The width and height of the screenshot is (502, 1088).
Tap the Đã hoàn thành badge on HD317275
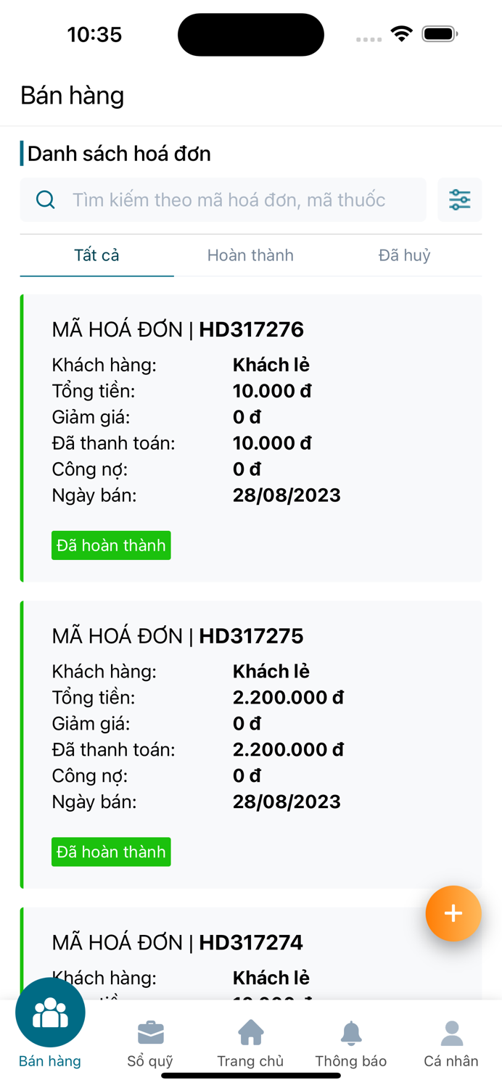click(111, 852)
